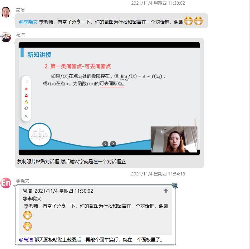This screenshot has height=249, width=250.
Task: Click the sender name 高洁 above first message
Action: (x=20, y=10)
